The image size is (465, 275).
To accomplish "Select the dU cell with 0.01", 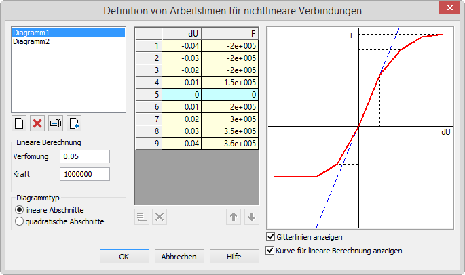I will [x=182, y=106].
